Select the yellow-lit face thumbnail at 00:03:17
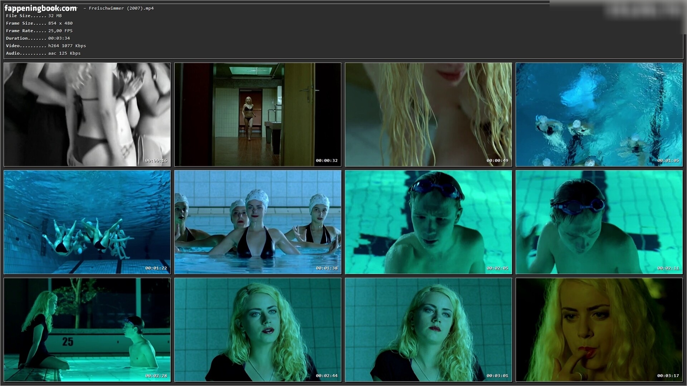Viewport: 687px width, 386px height. [599, 330]
